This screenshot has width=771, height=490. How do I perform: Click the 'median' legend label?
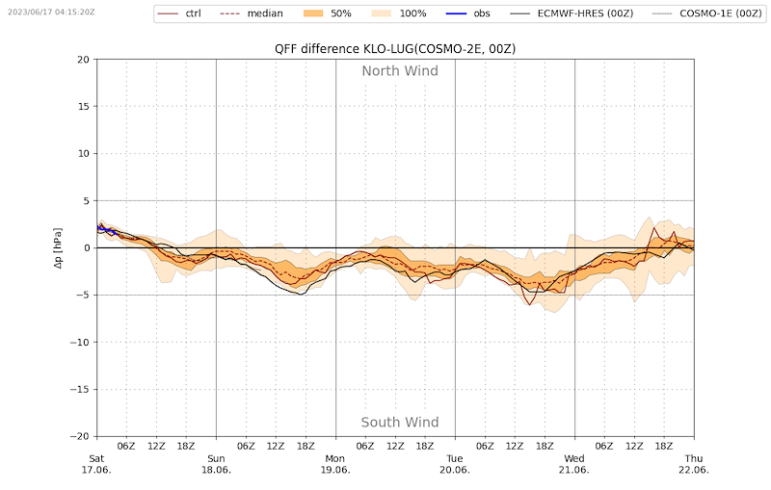pyautogui.click(x=265, y=13)
